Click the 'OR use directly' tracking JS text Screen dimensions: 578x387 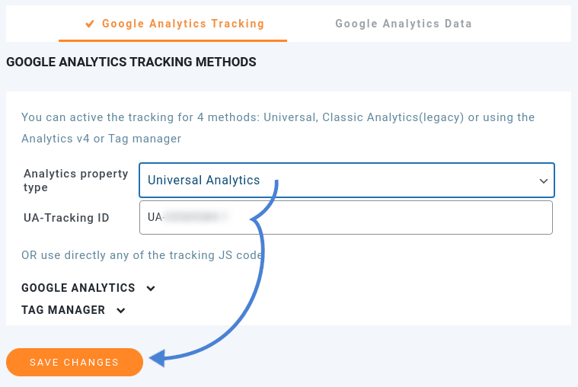point(142,255)
